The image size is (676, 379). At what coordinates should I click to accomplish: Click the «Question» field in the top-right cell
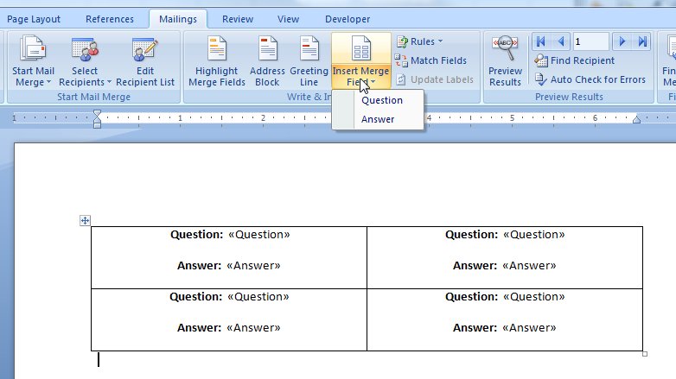pos(533,235)
